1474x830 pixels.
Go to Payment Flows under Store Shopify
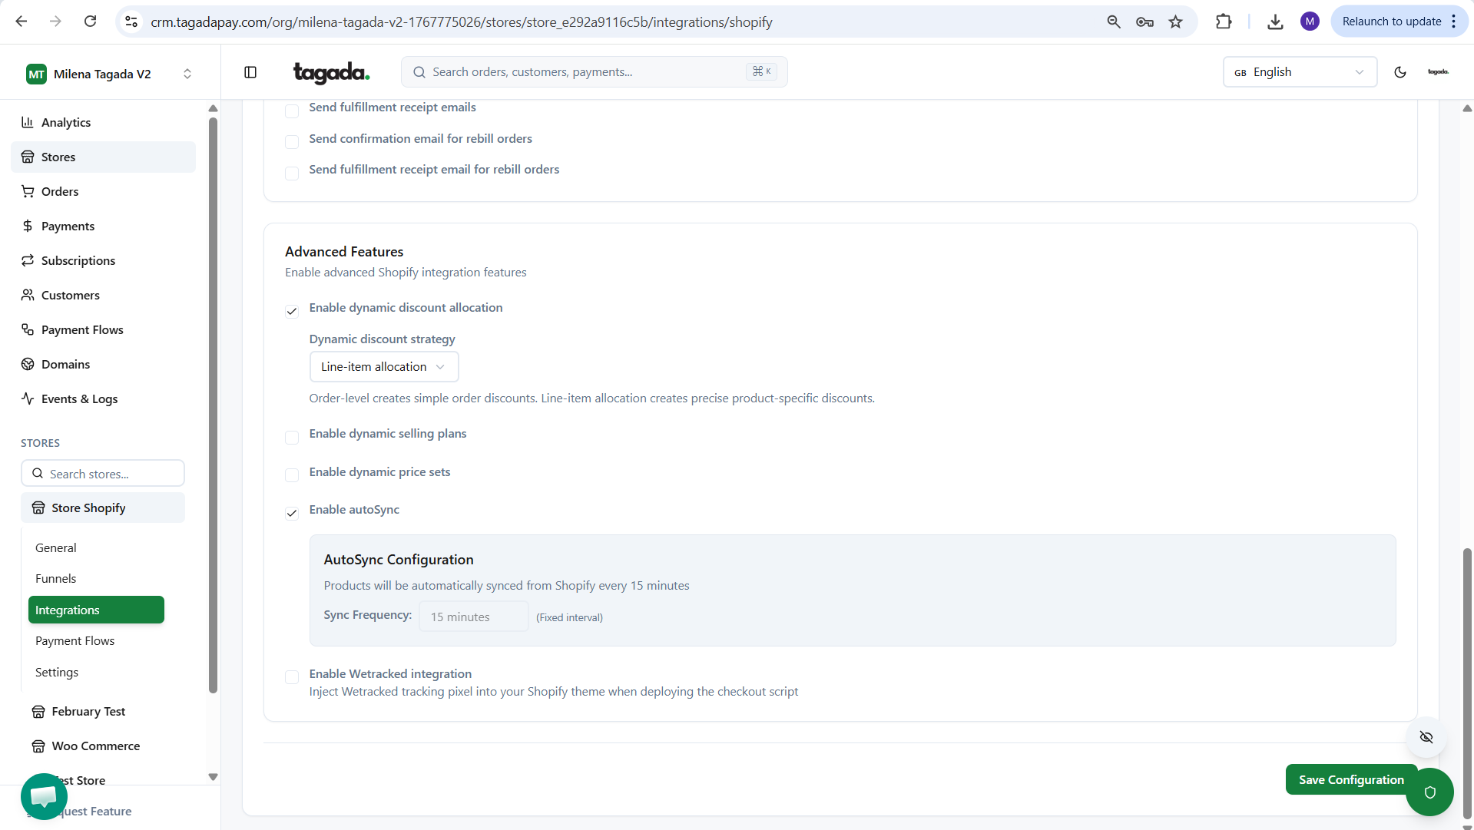[x=75, y=641]
